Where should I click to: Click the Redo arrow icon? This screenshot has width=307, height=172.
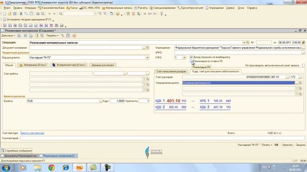click(54, 14)
